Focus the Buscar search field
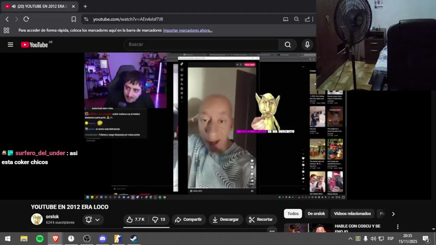 coord(202,45)
